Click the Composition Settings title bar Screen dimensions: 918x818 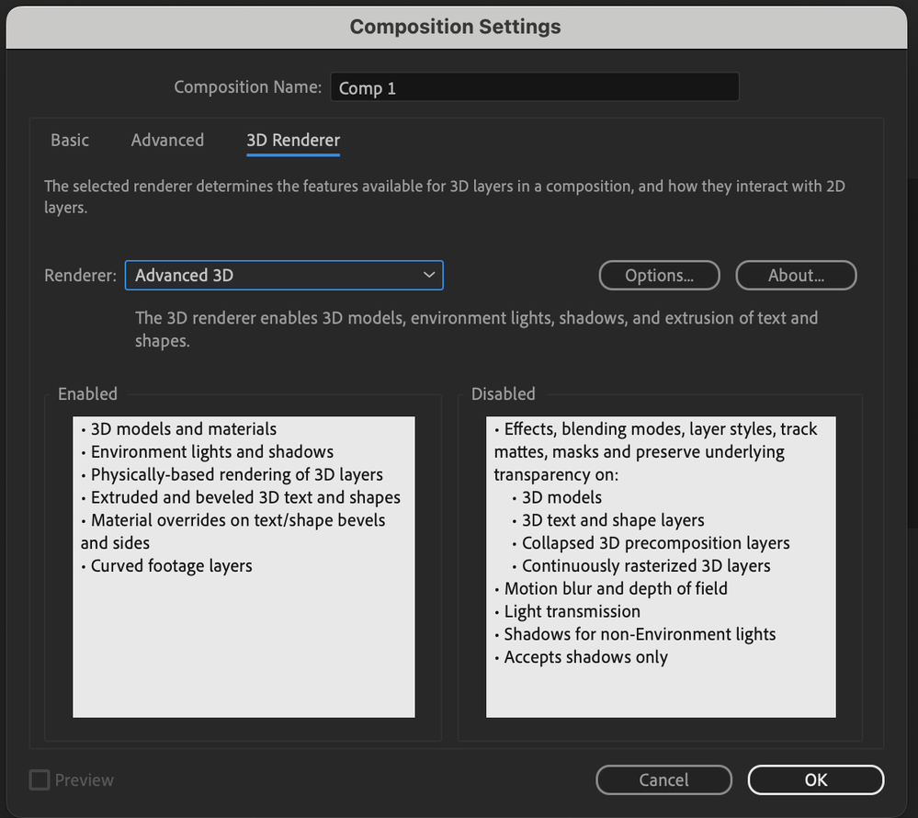456,27
